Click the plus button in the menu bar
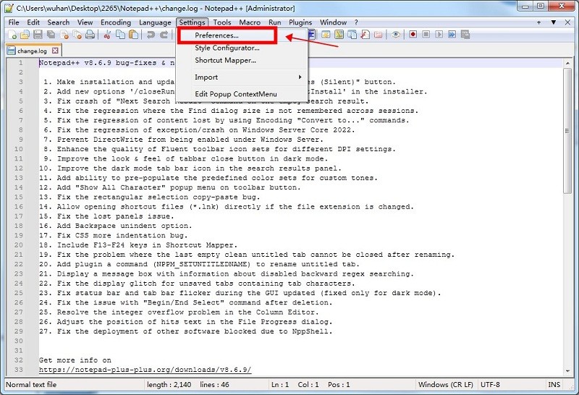The image size is (579, 395). [538, 22]
